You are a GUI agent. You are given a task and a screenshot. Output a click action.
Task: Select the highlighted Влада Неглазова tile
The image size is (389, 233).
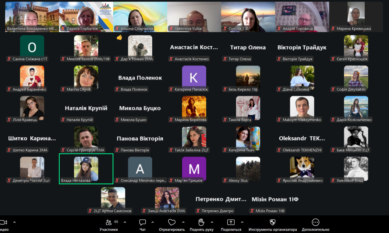pyautogui.click(x=86, y=168)
